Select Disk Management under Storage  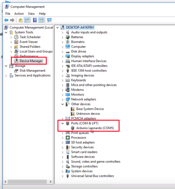click(32, 71)
